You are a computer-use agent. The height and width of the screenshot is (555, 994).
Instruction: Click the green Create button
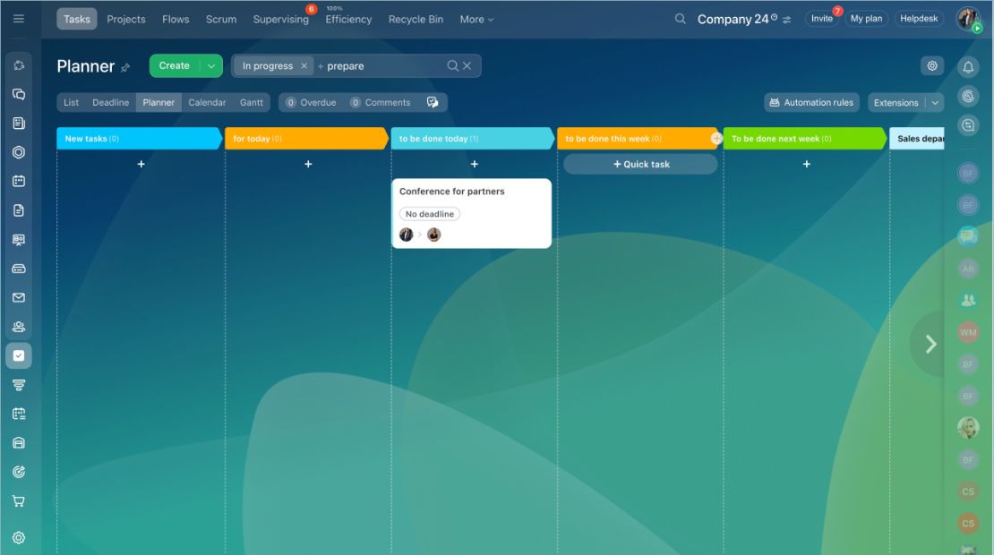click(x=175, y=66)
